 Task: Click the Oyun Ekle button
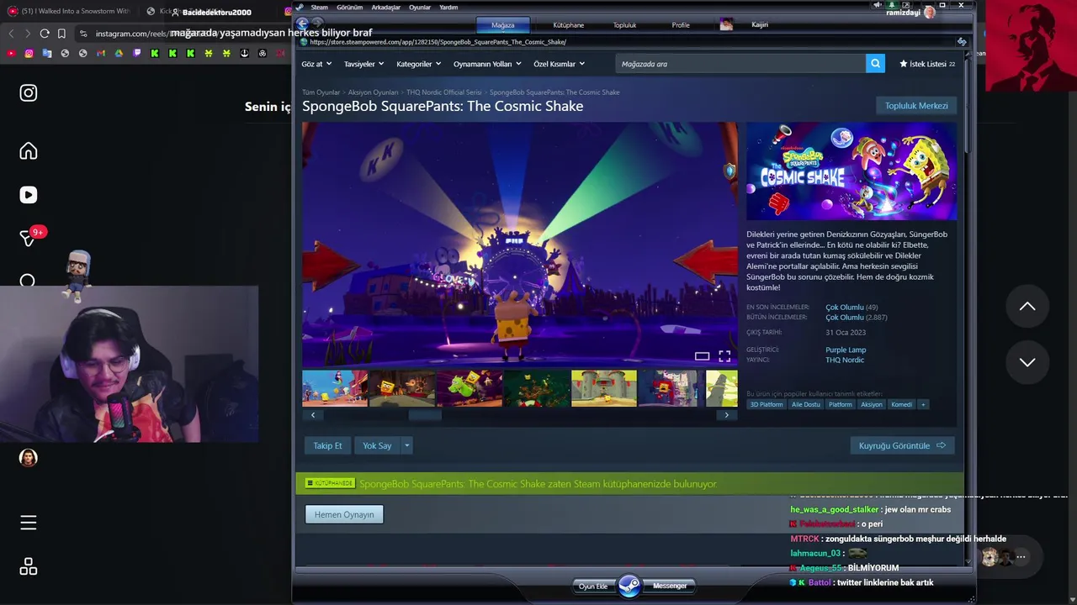tap(593, 586)
